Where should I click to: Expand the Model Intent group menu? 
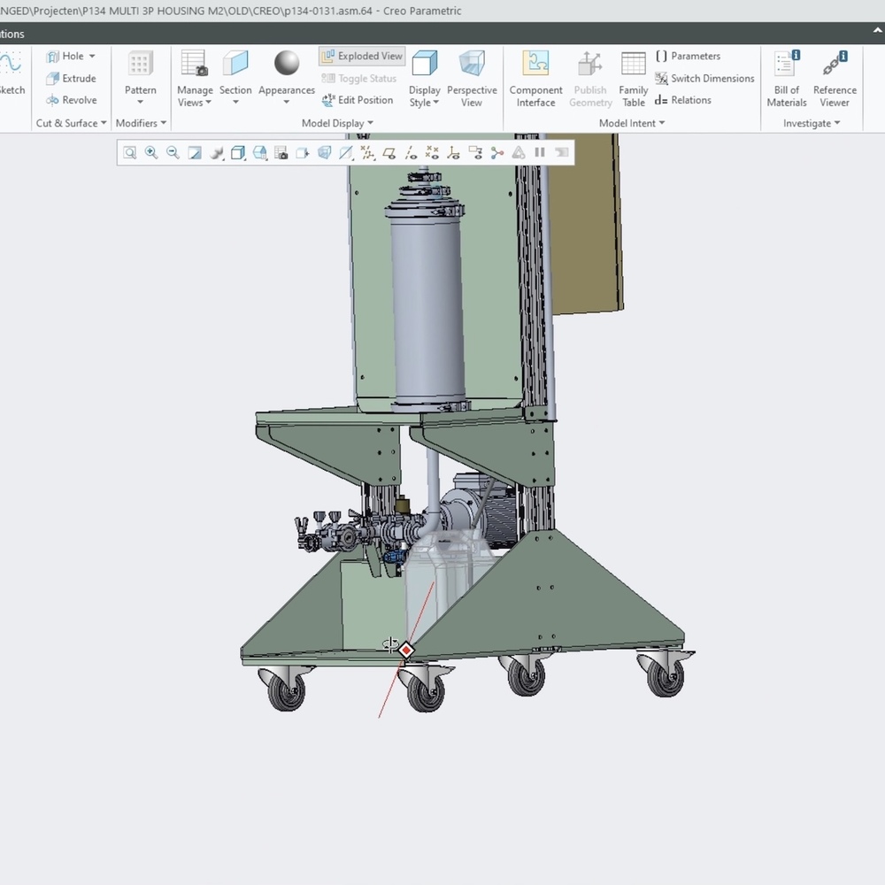pos(662,123)
